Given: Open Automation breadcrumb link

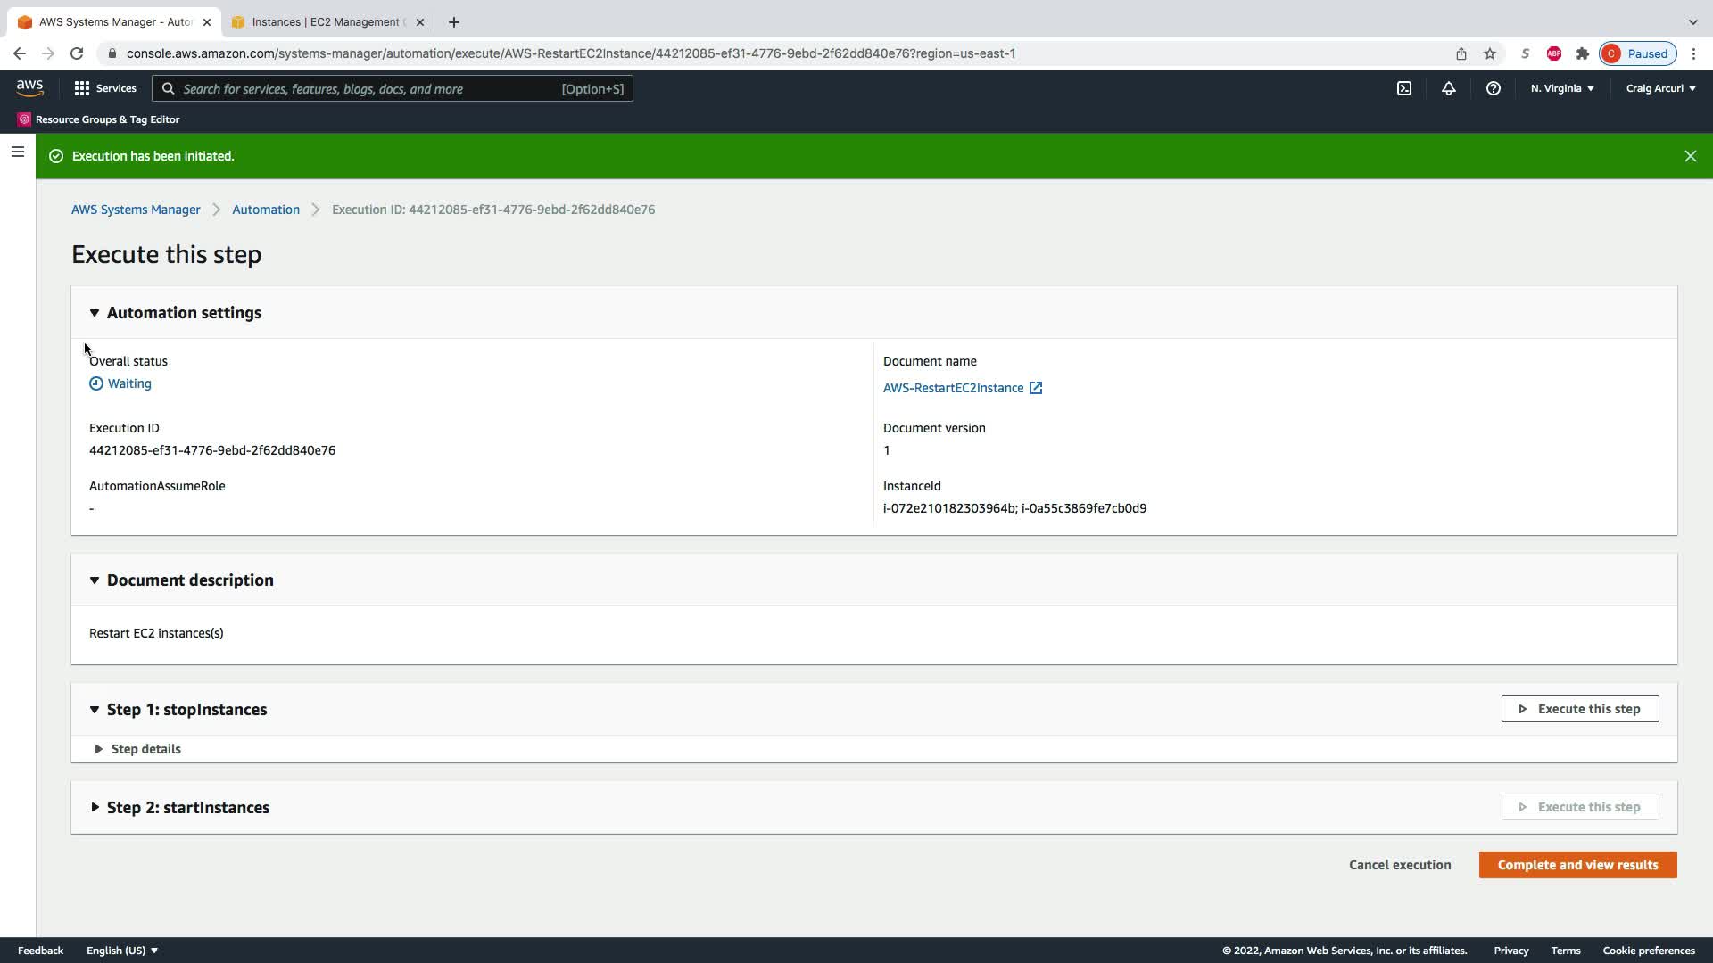Looking at the screenshot, I should [266, 210].
